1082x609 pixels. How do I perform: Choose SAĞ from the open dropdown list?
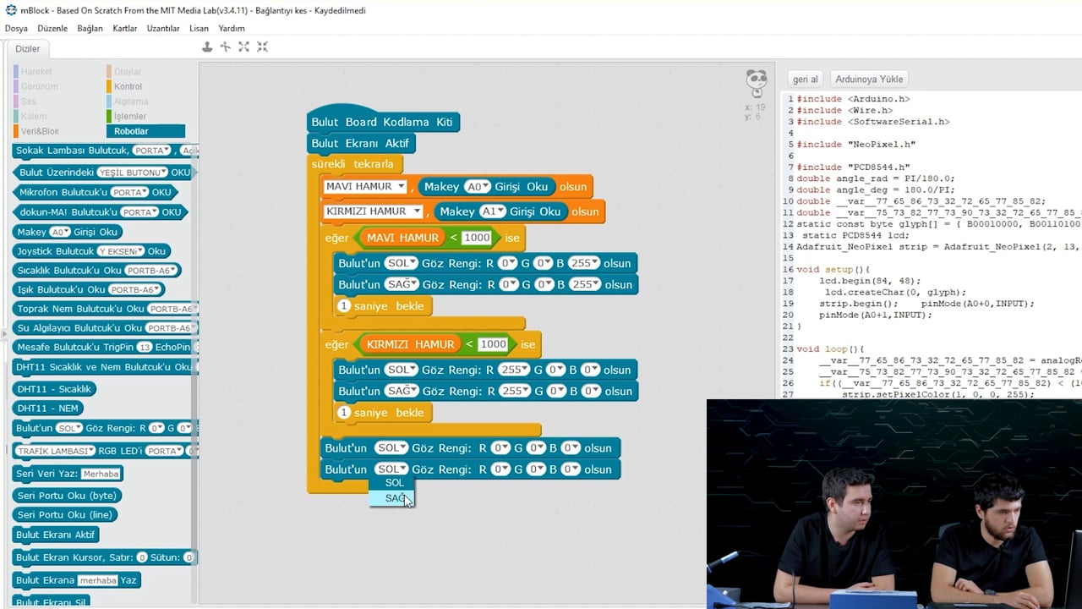(395, 498)
